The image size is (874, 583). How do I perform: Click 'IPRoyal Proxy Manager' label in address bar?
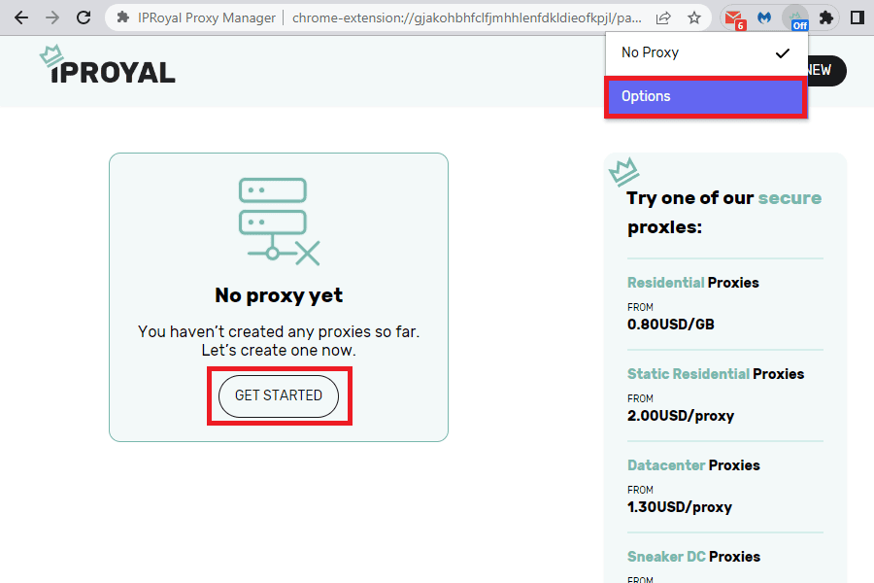coord(207,17)
